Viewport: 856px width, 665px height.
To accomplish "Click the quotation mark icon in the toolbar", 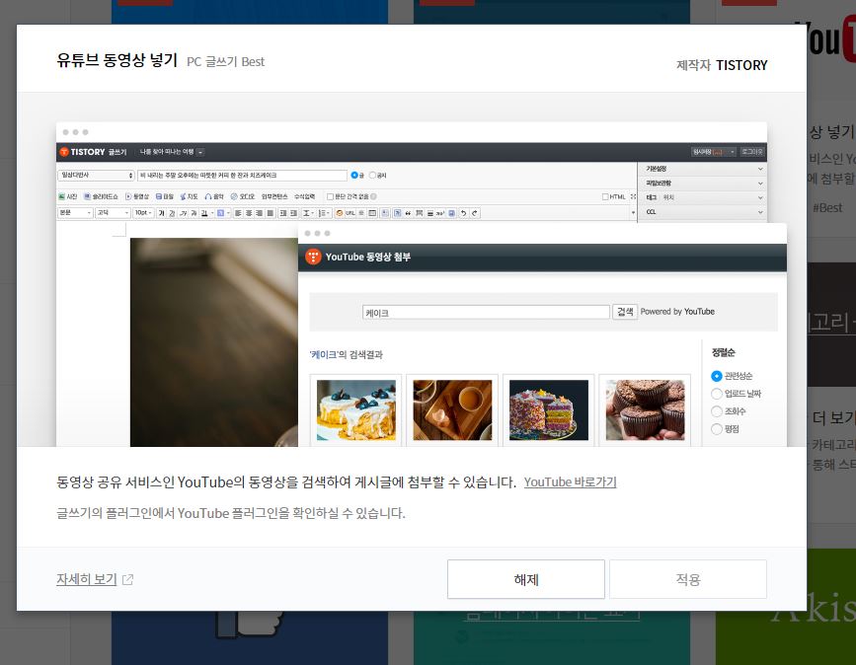I will (408, 213).
